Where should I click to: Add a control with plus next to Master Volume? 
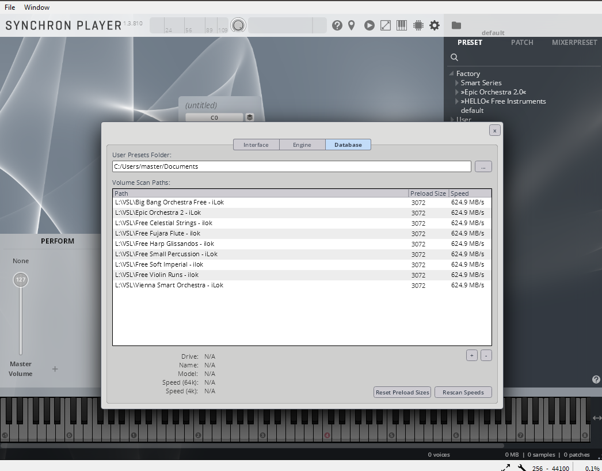[x=55, y=369]
